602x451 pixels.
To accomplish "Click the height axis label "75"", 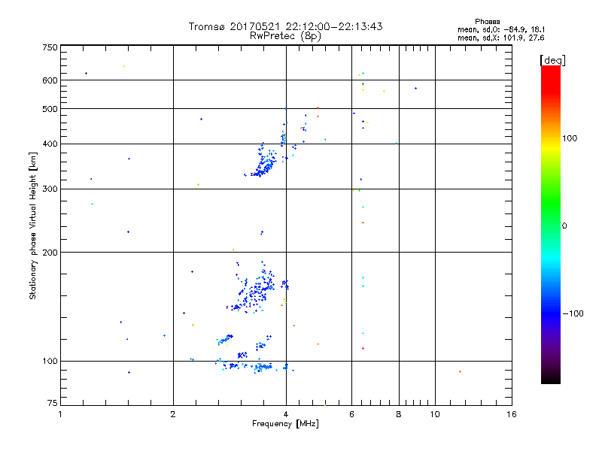I will tap(53, 403).
